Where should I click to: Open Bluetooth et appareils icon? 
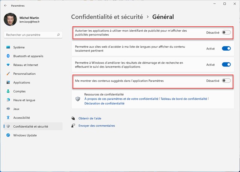[x=8, y=56]
